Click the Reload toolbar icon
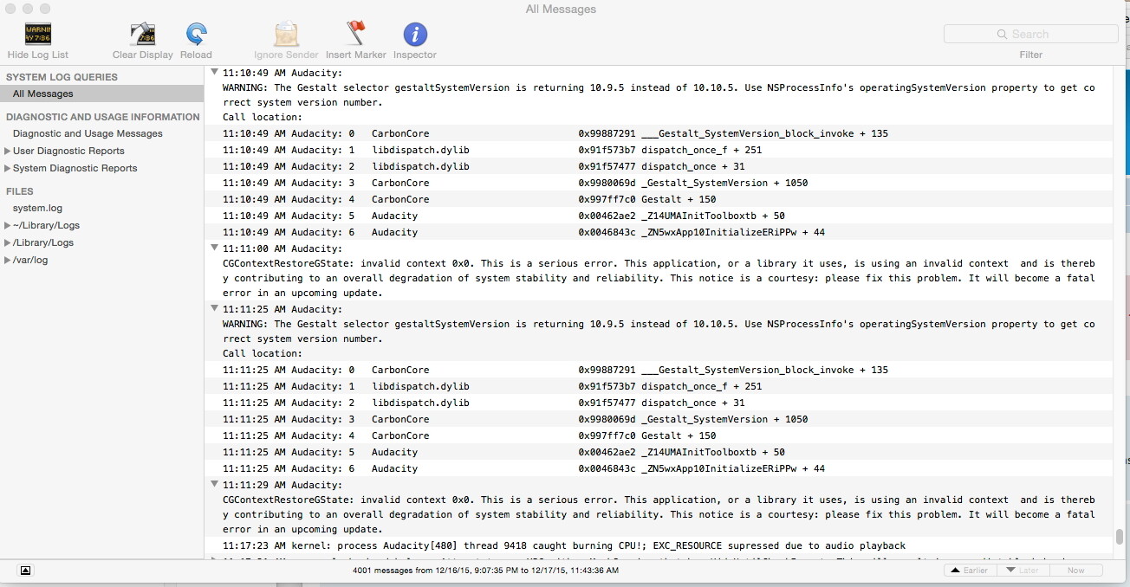The width and height of the screenshot is (1130, 587). pos(196,35)
